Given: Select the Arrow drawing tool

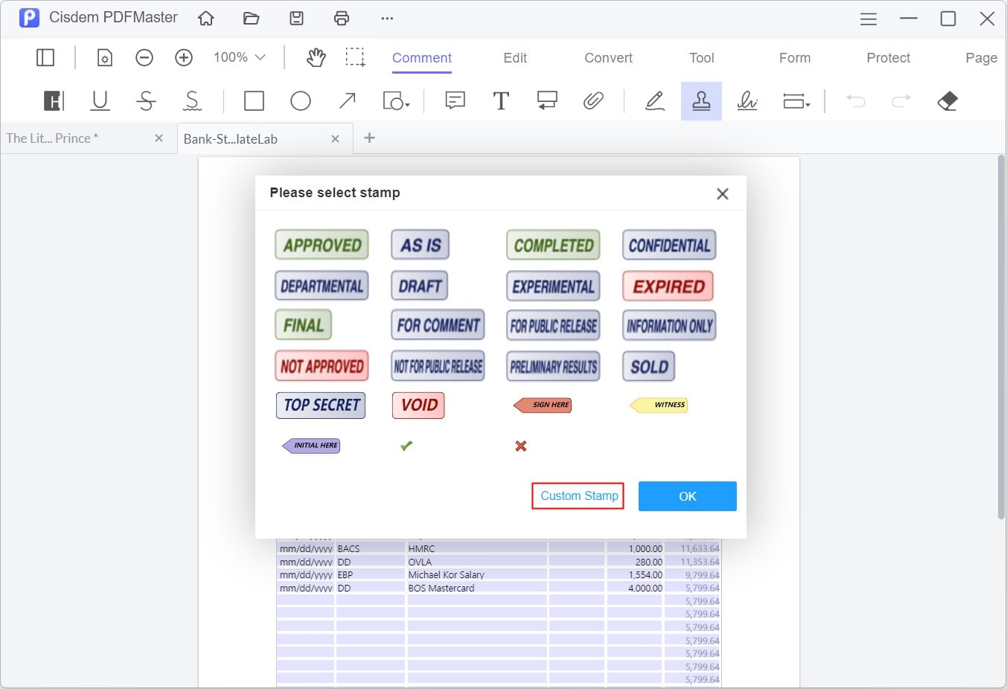Looking at the screenshot, I should coord(347,100).
